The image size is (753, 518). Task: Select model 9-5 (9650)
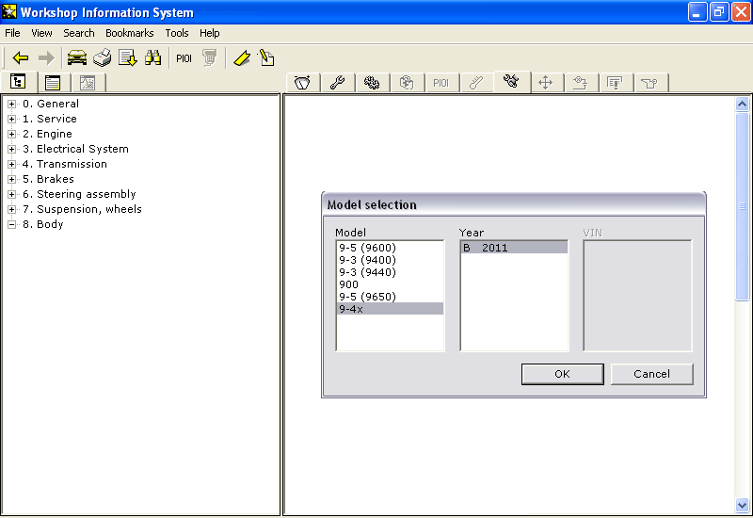pyautogui.click(x=390, y=297)
